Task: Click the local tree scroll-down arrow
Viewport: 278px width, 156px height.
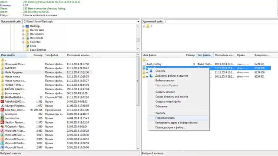Action: tap(138, 49)
